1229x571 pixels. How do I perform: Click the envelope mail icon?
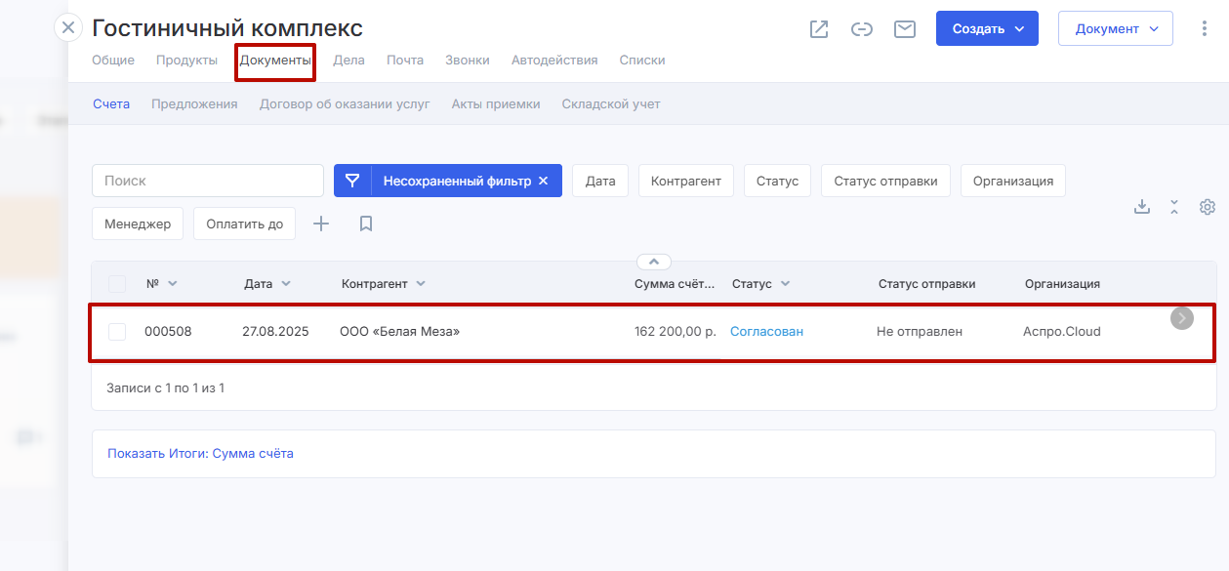(x=905, y=29)
